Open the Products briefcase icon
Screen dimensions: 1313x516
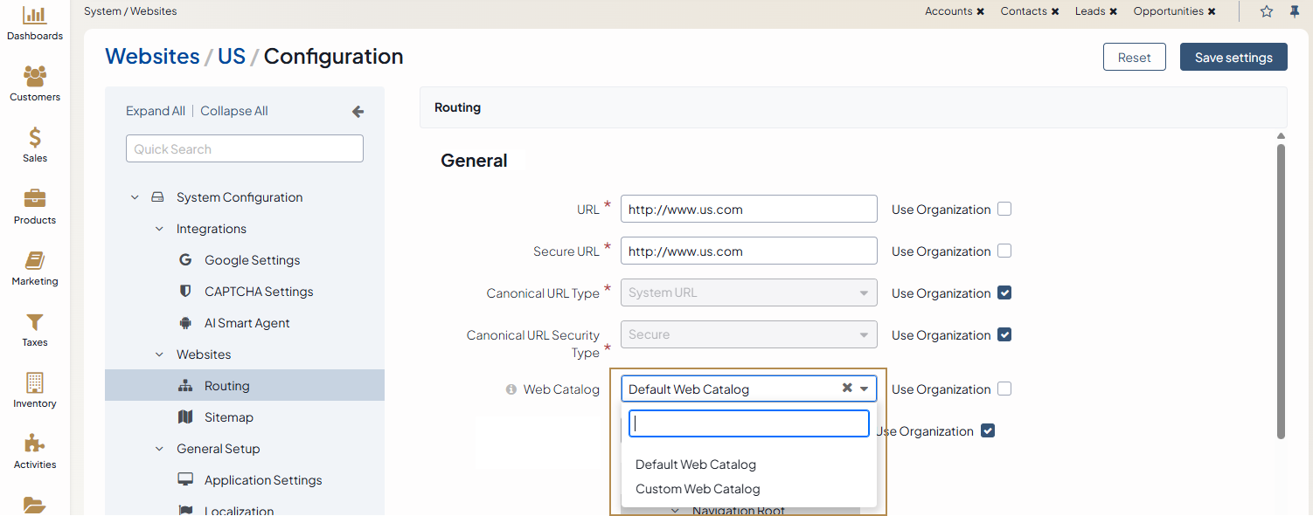tap(35, 199)
